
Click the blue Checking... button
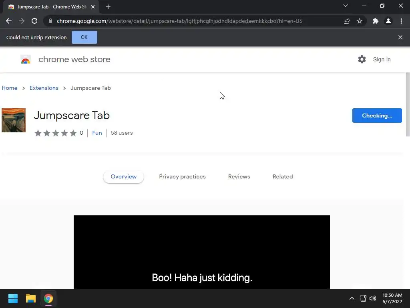click(377, 115)
